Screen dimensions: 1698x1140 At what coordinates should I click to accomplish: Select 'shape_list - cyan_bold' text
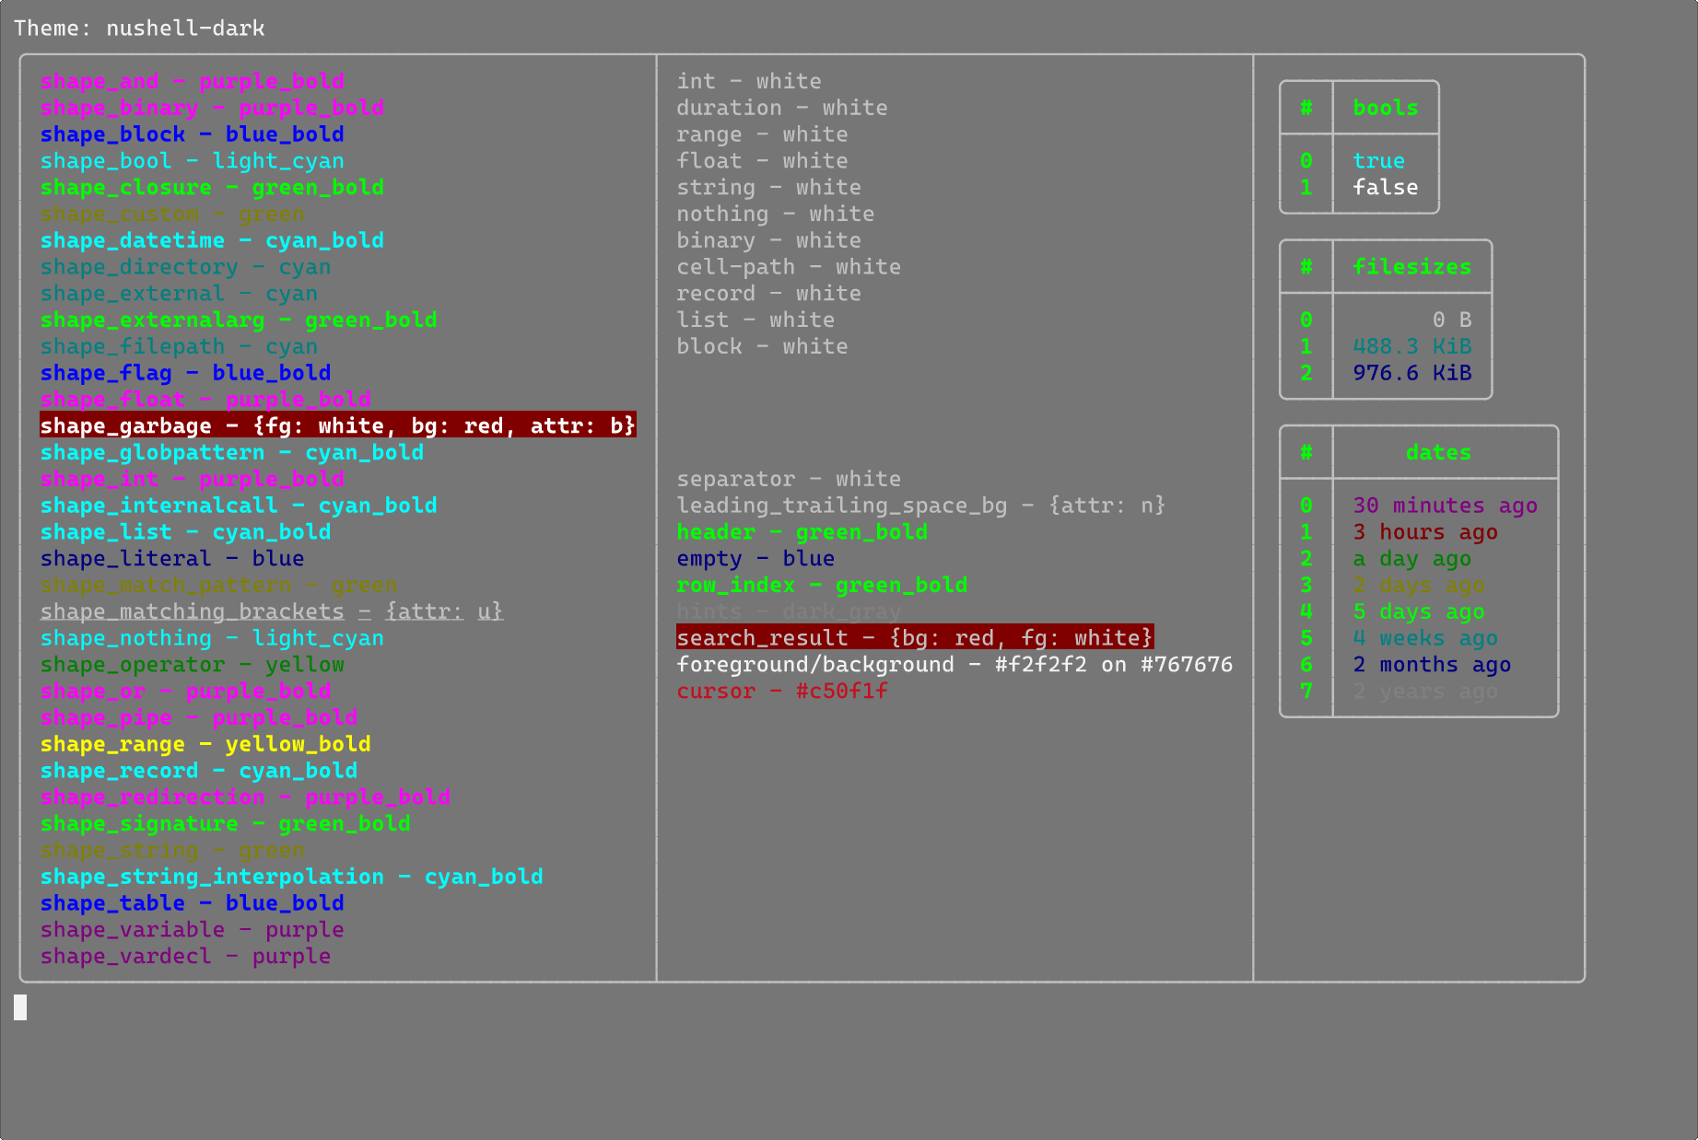point(185,532)
